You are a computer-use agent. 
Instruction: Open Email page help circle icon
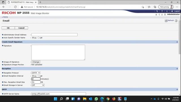tap(176, 21)
